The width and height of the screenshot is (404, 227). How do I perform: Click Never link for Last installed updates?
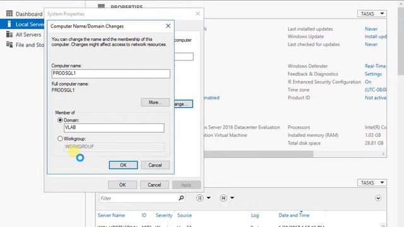click(371, 29)
